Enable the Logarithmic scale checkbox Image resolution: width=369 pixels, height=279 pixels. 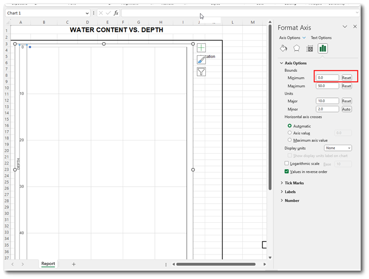click(287, 163)
